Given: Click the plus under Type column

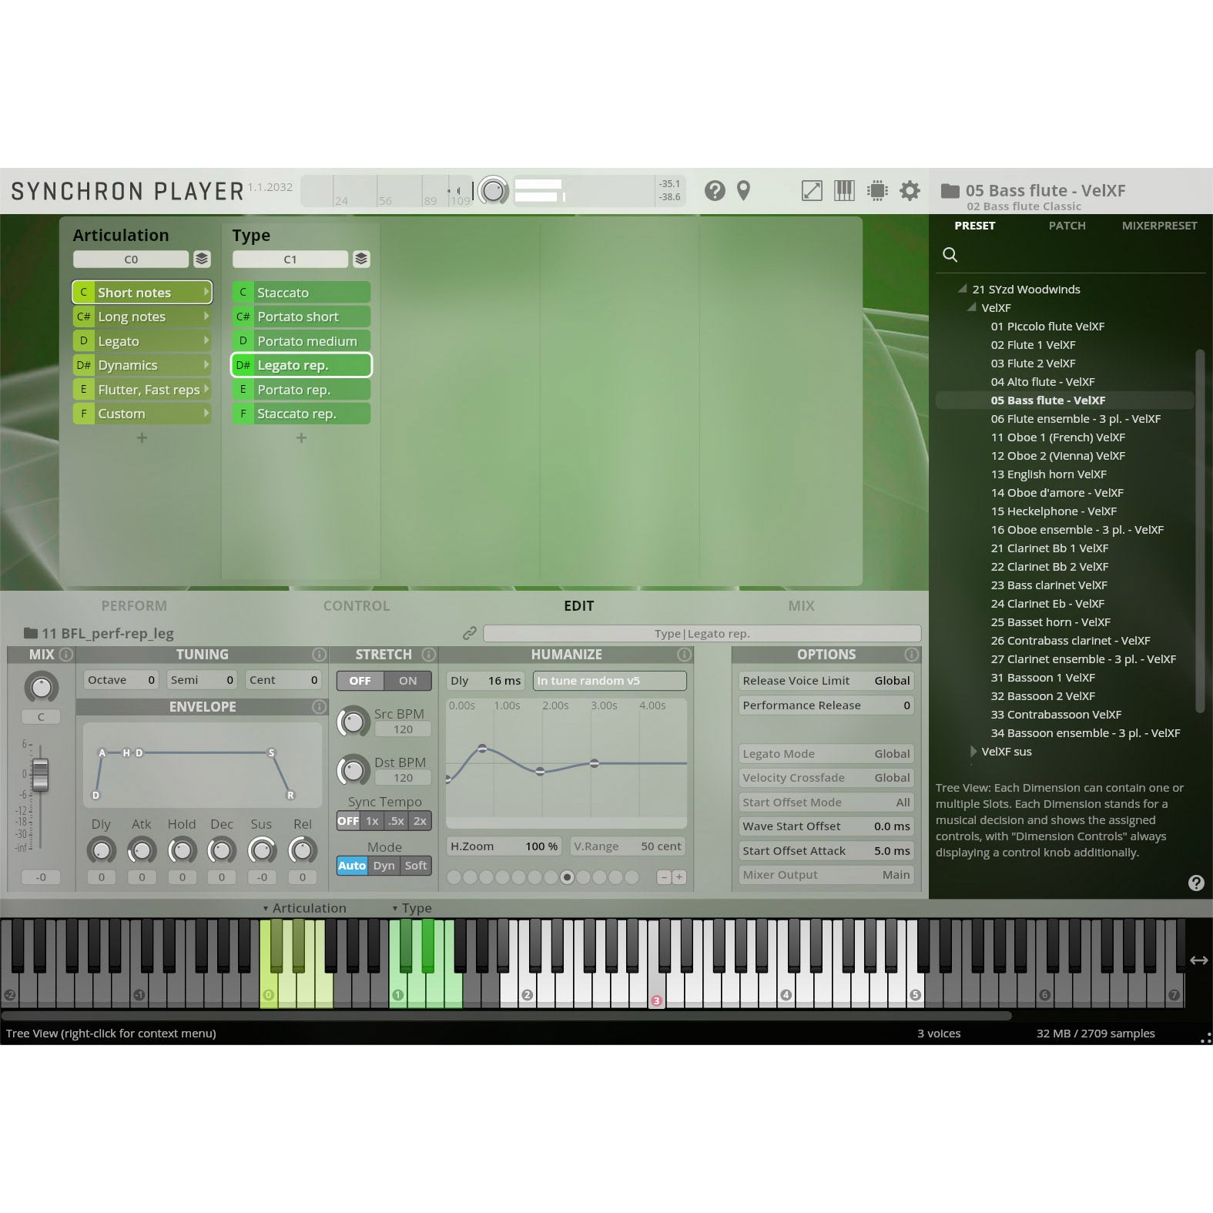Looking at the screenshot, I should click(x=301, y=437).
